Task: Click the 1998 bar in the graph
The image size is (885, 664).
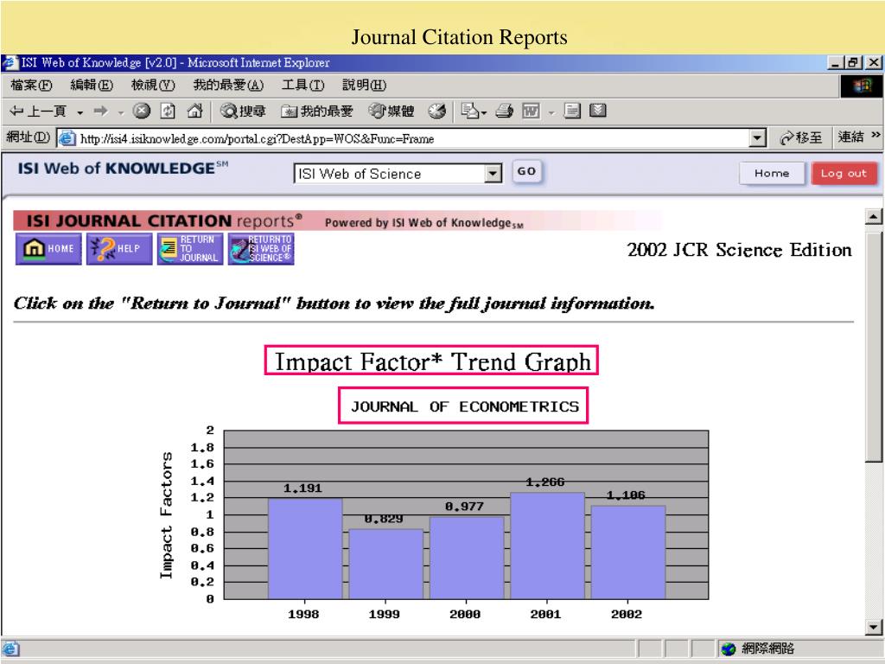Action: [305, 548]
